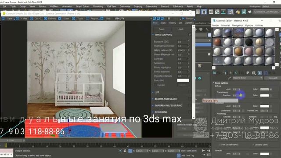The width and height of the screenshot is (281, 158).
Task: Toggle Caustics (slow) checkbox
Action: tap(253, 145)
